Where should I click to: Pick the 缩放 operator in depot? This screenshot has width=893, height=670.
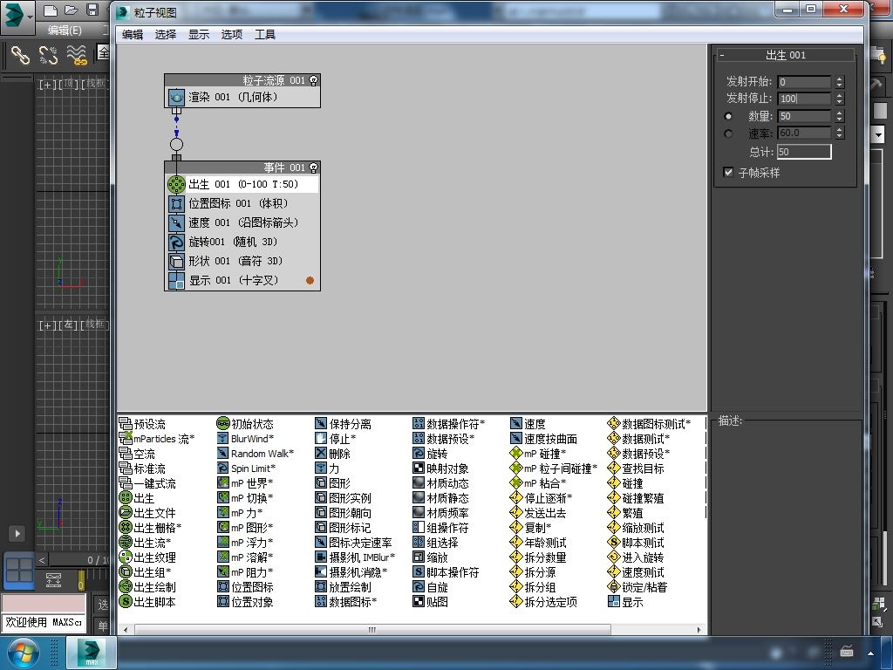tap(431, 557)
